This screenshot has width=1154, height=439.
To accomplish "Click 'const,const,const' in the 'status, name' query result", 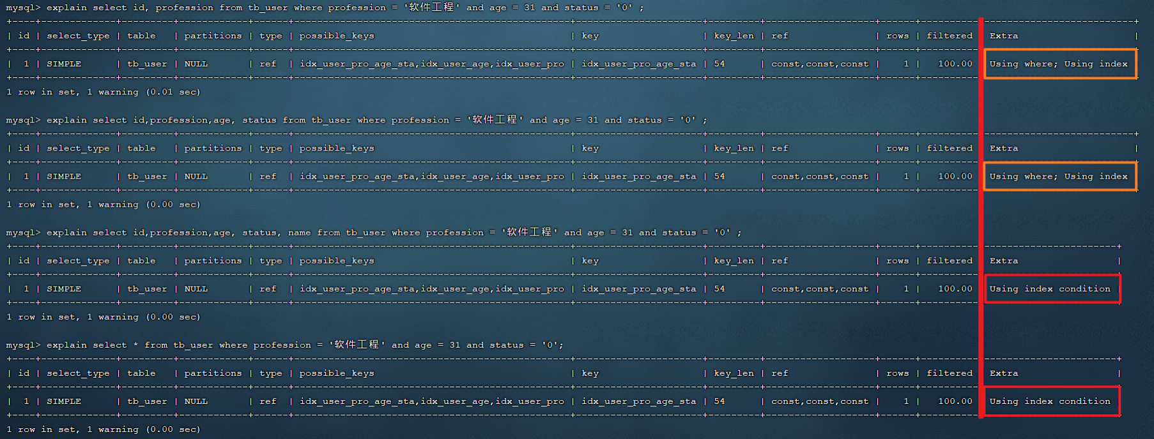I will (x=820, y=289).
